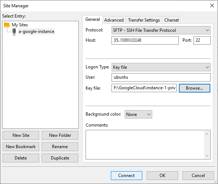This screenshot has height=184, width=218.
Task: Open the Transfer Settings tab
Action: pos(144,20)
